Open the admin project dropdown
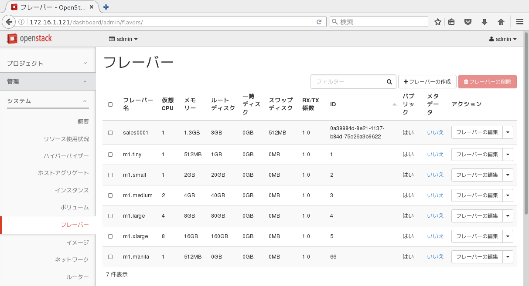Viewport: 529px width, 286px height. point(123,39)
